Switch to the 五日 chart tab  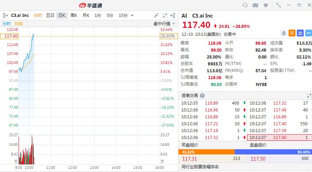pyautogui.click(x=50, y=15)
